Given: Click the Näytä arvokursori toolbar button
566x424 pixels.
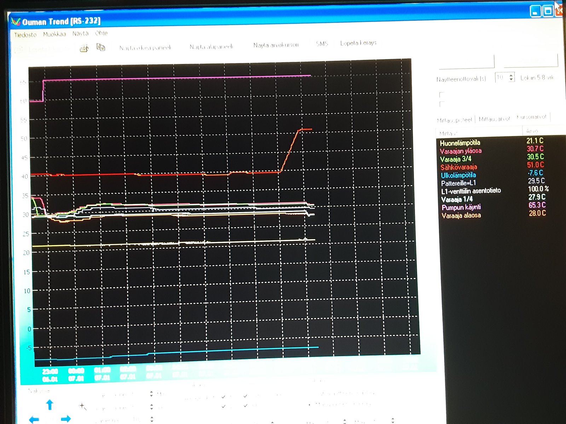Looking at the screenshot, I should tap(276, 45).
